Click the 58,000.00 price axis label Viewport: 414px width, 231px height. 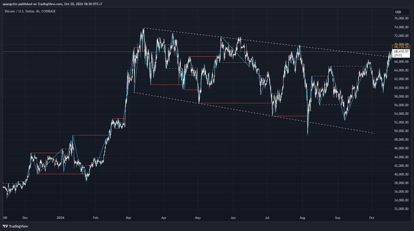pos(401,96)
